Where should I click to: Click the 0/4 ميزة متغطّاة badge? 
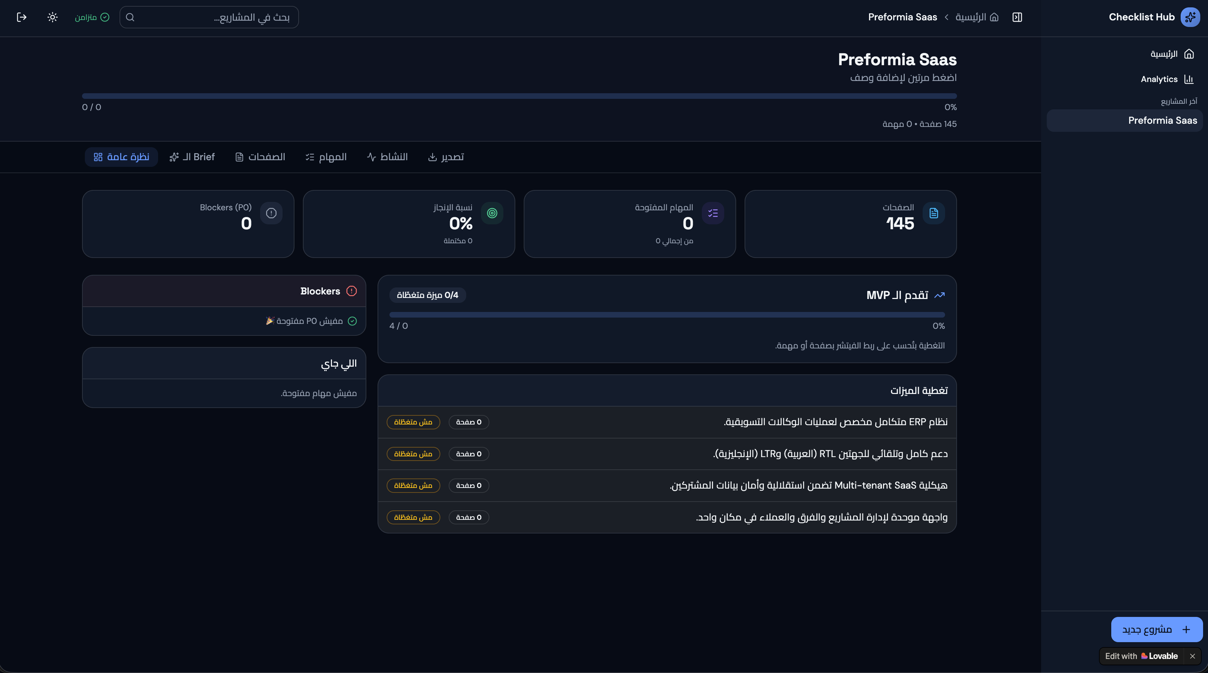[x=427, y=295]
